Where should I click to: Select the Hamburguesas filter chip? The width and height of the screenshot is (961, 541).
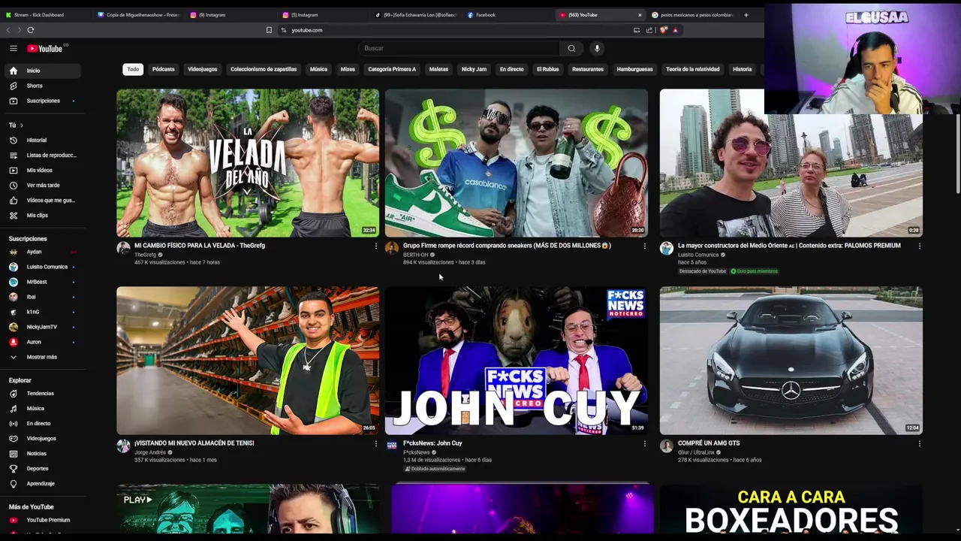[634, 69]
